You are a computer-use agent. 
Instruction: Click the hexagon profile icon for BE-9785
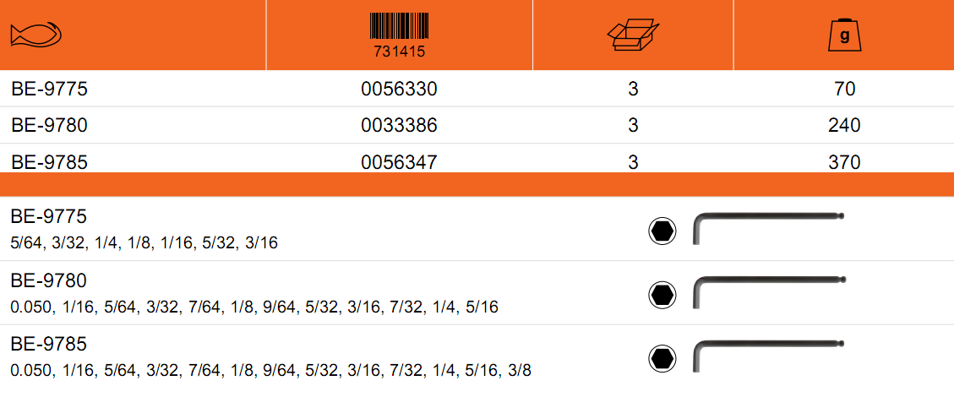662,359
